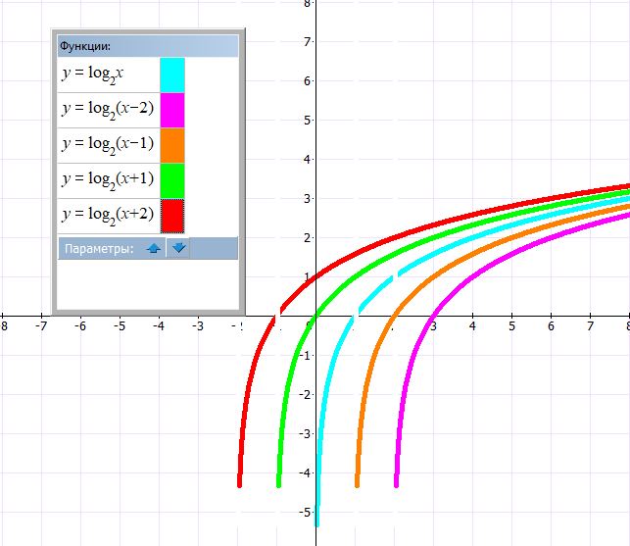Open the green swatch for log₂(x+1)

pos(171,180)
